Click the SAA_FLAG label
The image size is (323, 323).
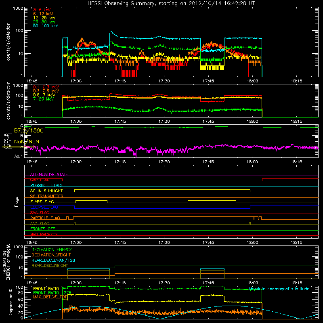coord(40,212)
